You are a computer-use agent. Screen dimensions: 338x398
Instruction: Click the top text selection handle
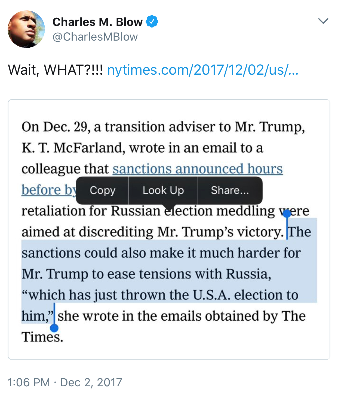pos(287,214)
